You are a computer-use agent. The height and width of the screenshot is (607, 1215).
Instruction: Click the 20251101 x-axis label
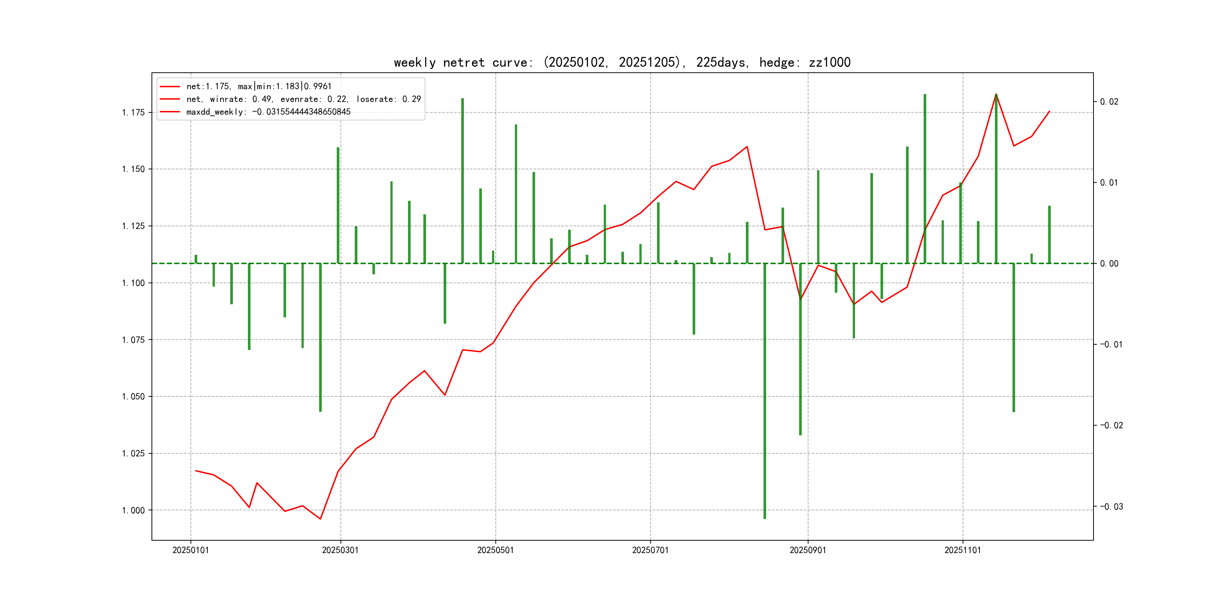pos(962,550)
